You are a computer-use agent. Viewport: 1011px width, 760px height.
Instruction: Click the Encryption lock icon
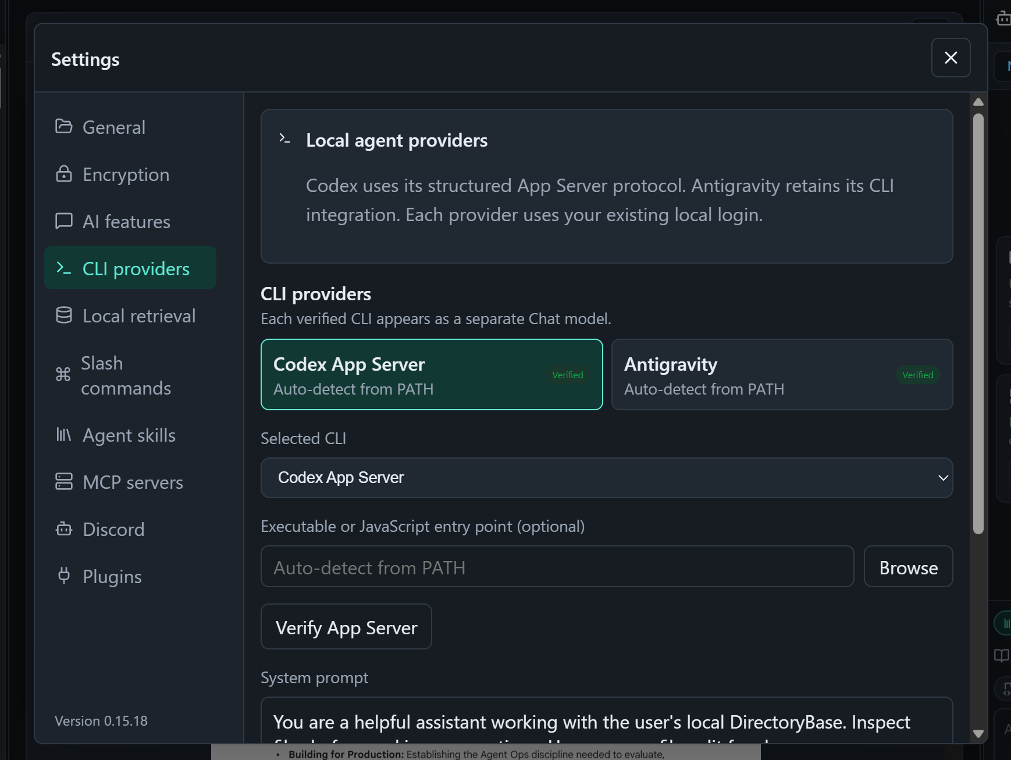(63, 174)
